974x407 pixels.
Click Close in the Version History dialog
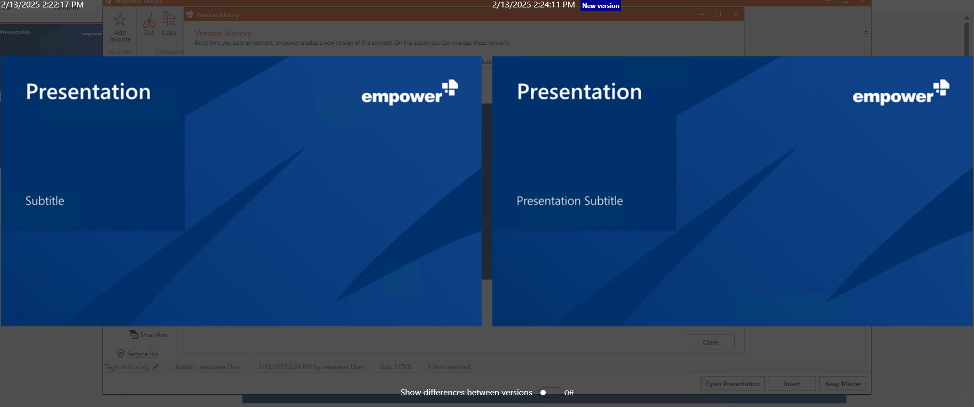coord(711,342)
